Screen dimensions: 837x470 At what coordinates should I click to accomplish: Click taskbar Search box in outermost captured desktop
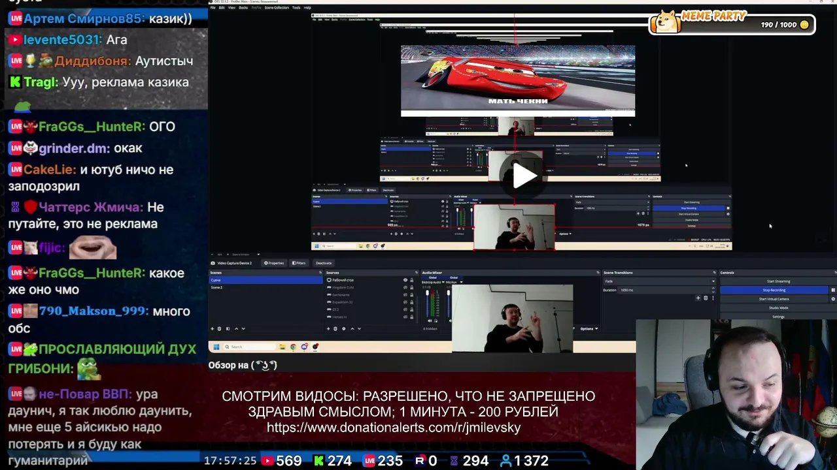pos(250,347)
